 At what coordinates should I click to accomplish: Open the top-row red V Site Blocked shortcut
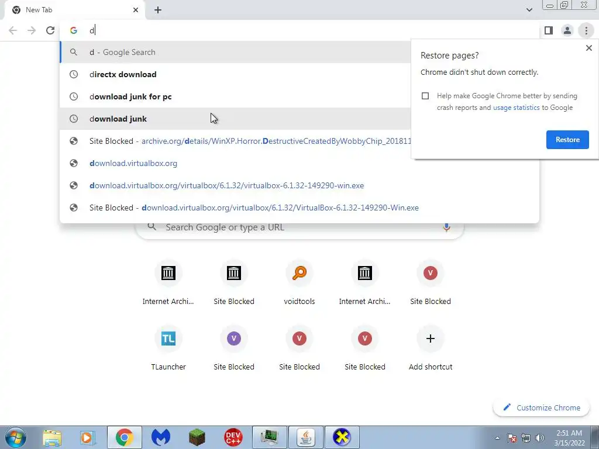click(431, 283)
